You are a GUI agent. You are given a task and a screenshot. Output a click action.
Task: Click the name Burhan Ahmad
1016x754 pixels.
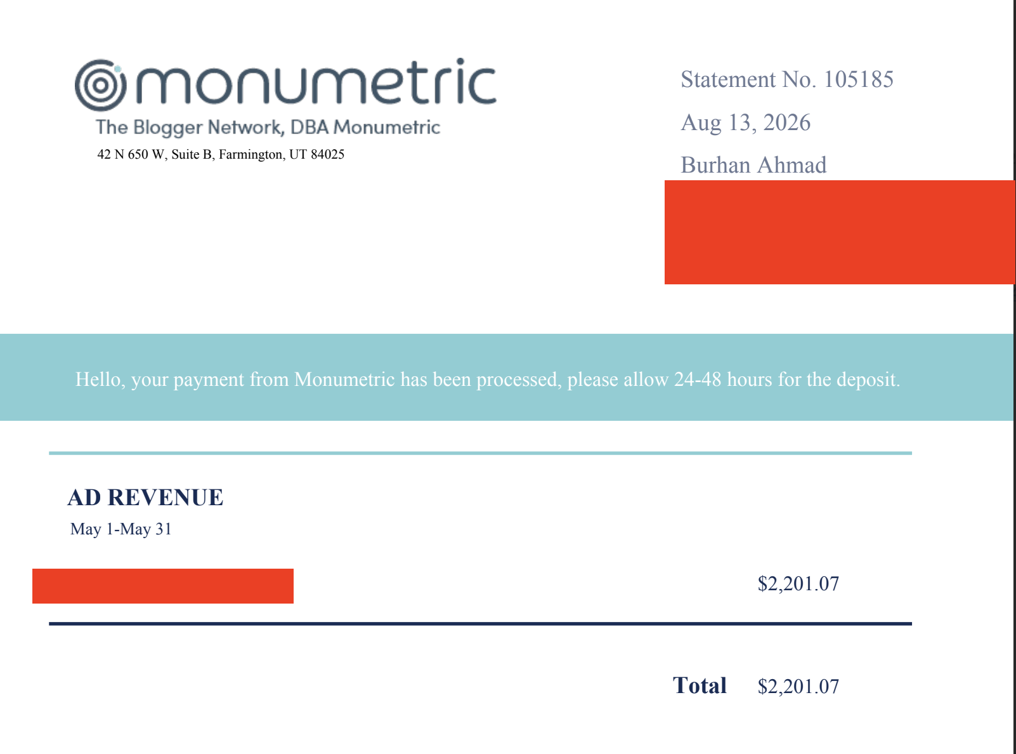(x=753, y=165)
